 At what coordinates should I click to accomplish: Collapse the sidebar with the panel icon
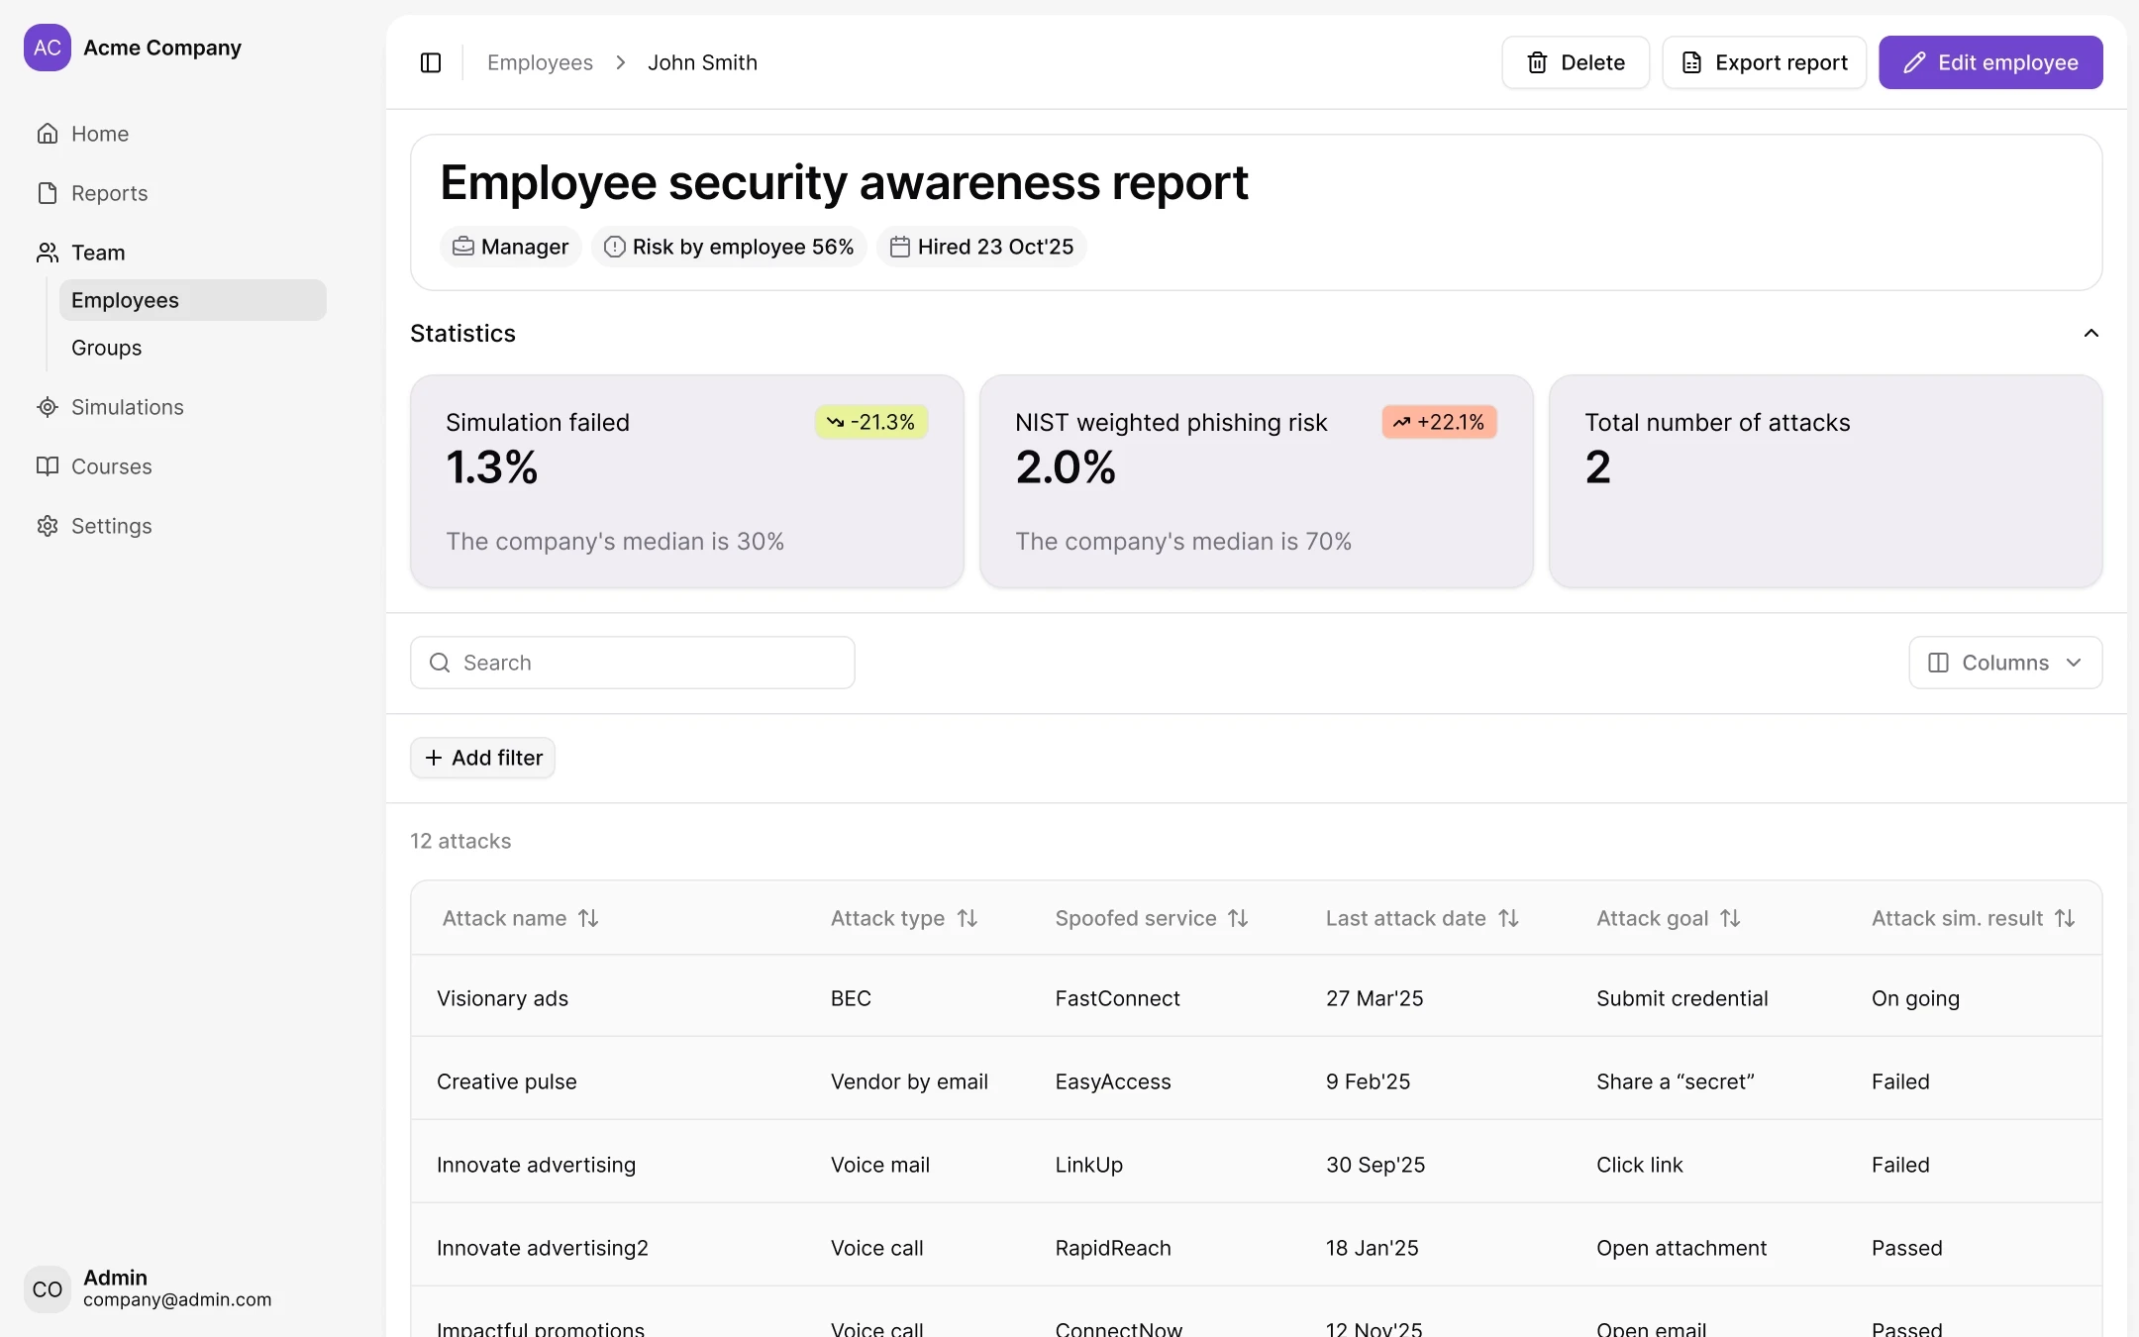tap(431, 62)
